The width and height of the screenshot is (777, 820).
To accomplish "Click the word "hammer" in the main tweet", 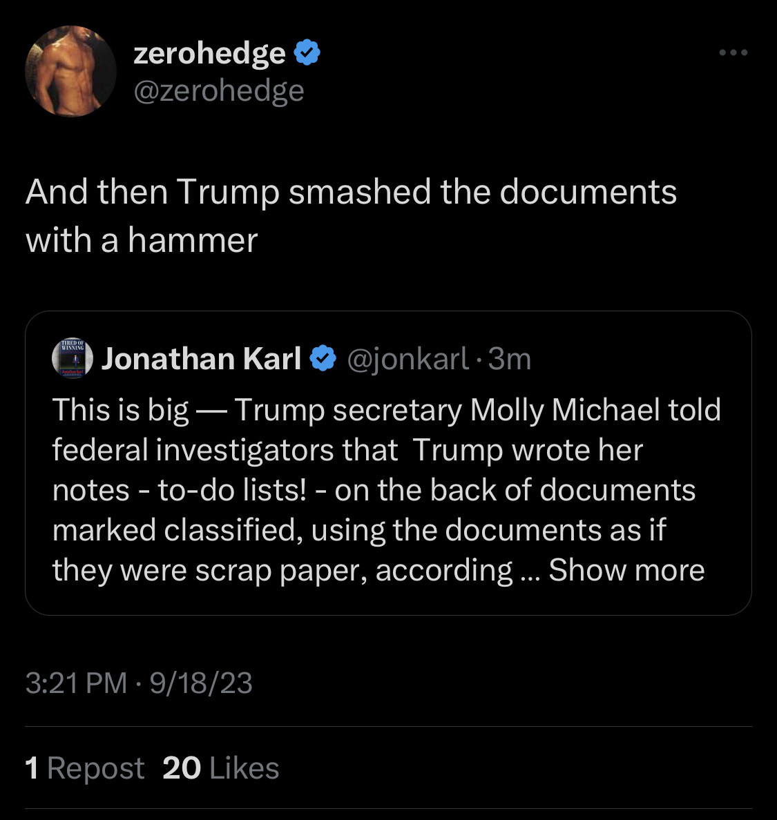I will point(192,241).
